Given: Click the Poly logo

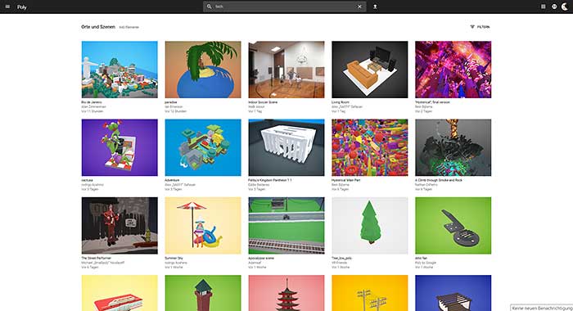Looking at the screenshot, I should click(22, 7).
